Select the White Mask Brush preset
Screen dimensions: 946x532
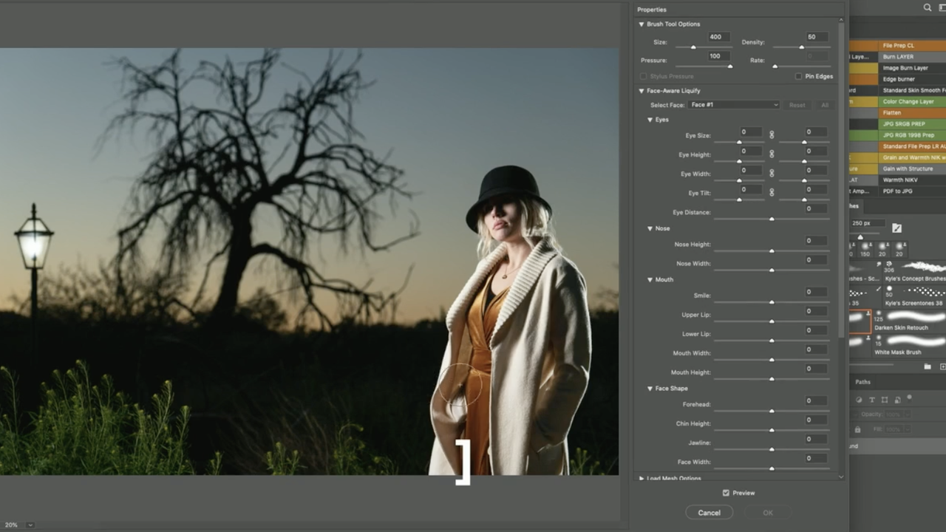click(910, 344)
